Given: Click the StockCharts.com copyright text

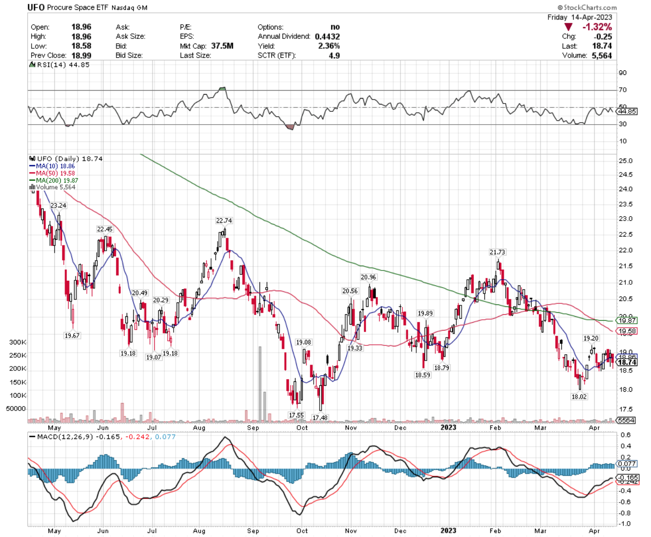Looking at the screenshot, I should click(587, 7).
